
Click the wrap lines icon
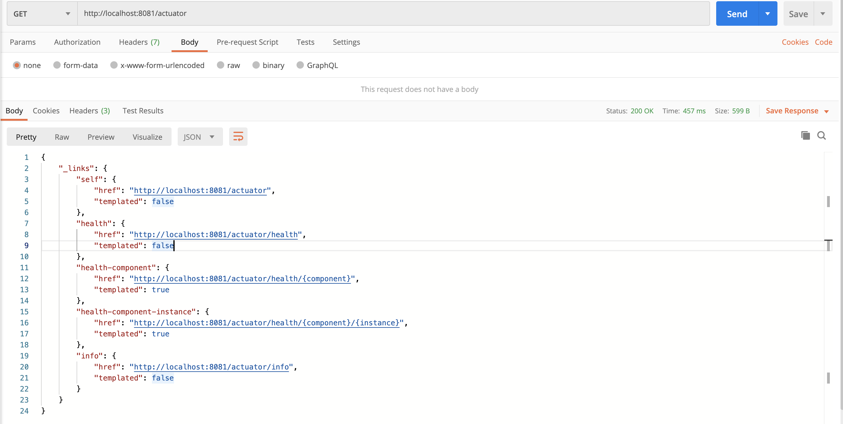tap(238, 137)
